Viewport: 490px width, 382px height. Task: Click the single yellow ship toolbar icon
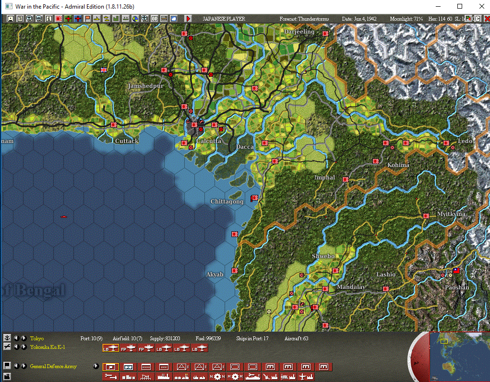(x=97, y=19)
